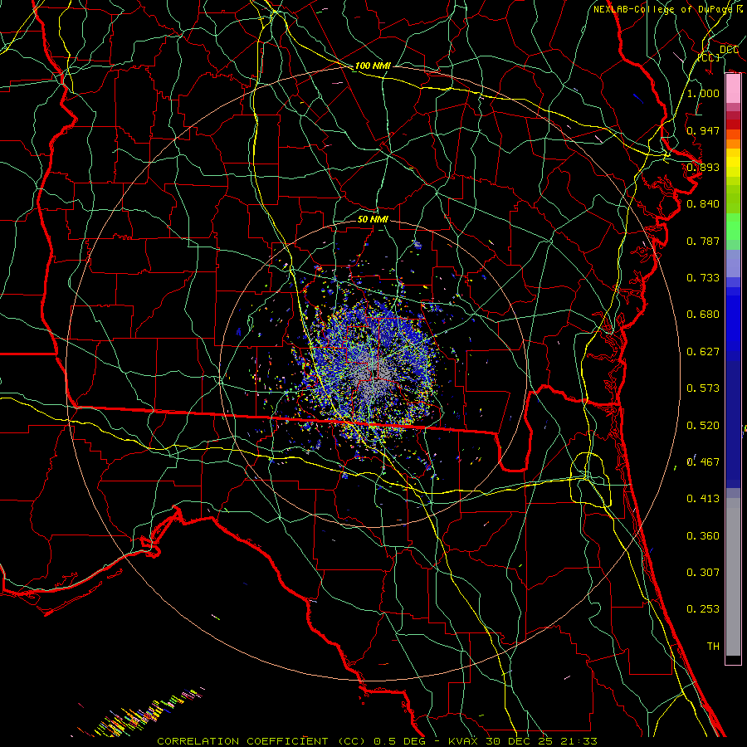Click the DEC label above the color scale
Image resolution: width=747 pixels, height=747 pixels.
(729, 50)
